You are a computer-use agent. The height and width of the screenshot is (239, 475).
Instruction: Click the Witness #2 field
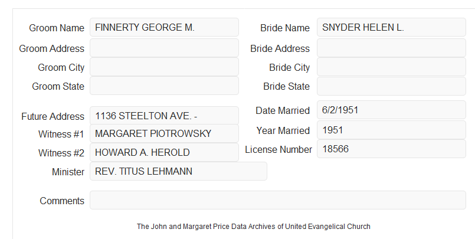point(164,152)
